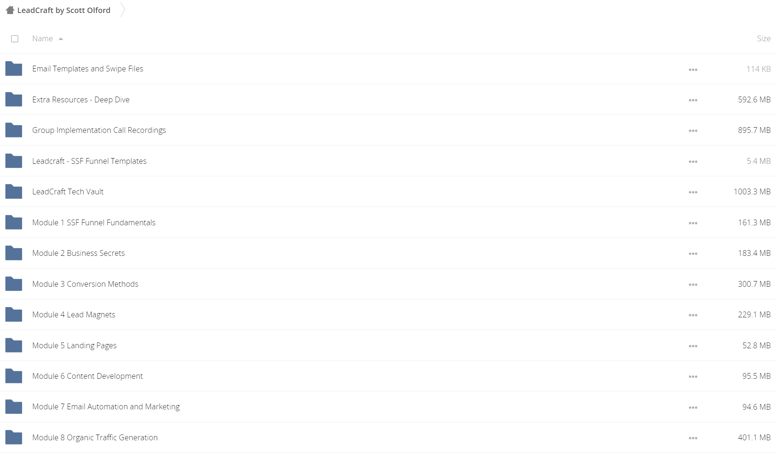Viewport: 776px width, 454px height.
Task: Open the Email Templates and Swipe Files folder icon
Action: [x=14, y=69]
